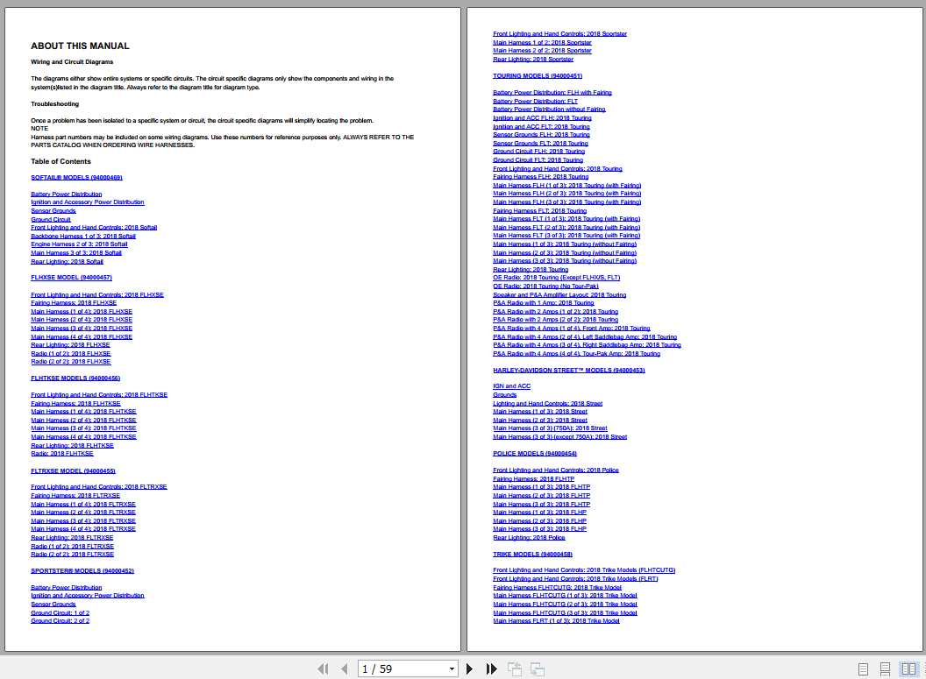Viewport: 926px width, 679px height.
Task: Open Rear Lighting: 2018 Sportster link
Action: [533, 60]
